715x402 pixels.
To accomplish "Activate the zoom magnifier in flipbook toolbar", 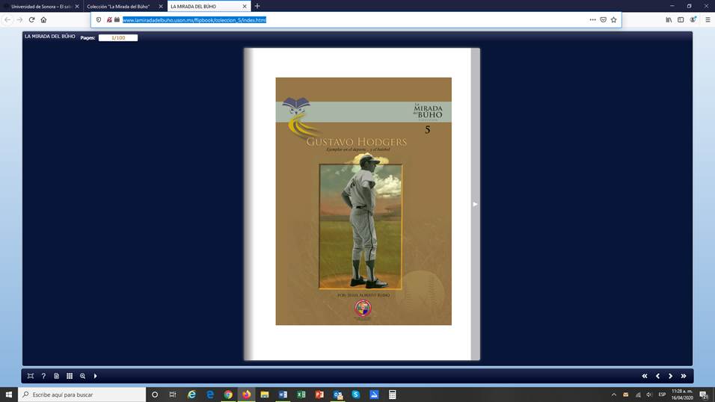I will point(82,376).
